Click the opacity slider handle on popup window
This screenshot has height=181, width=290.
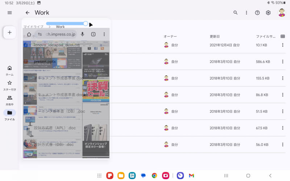(x=86, y=24)
